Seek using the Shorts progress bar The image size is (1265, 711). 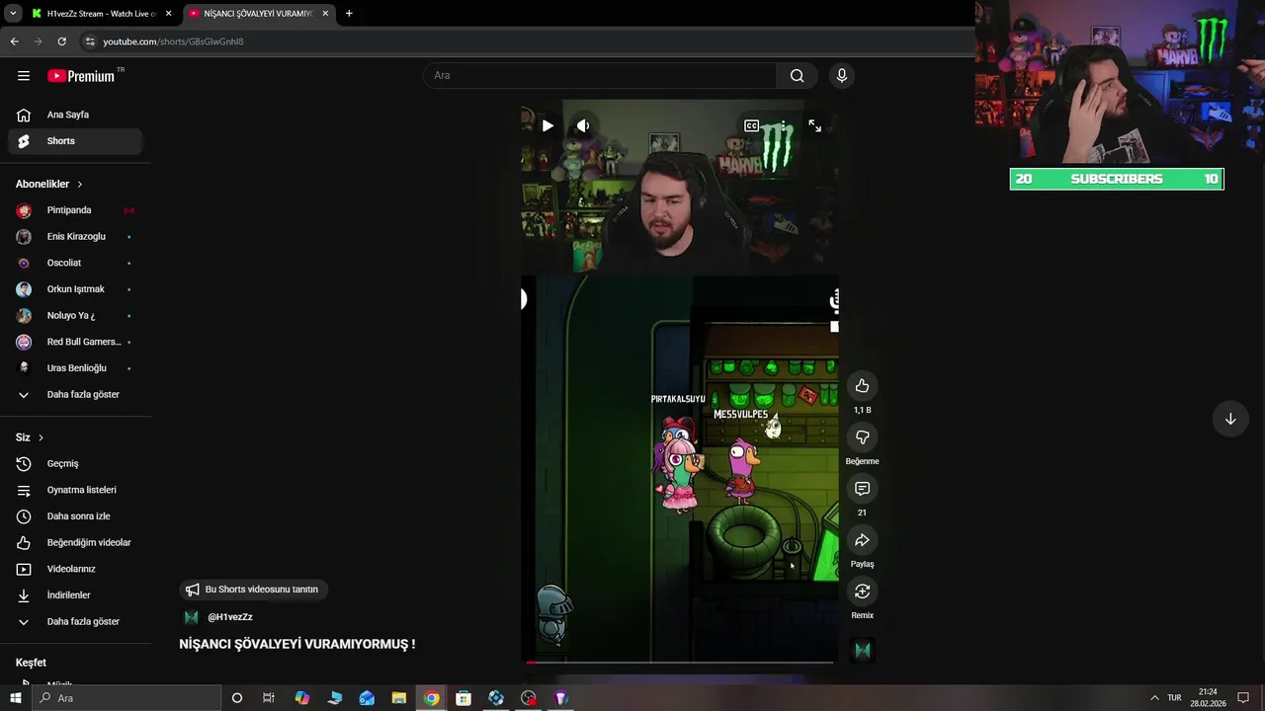[679, 662]
